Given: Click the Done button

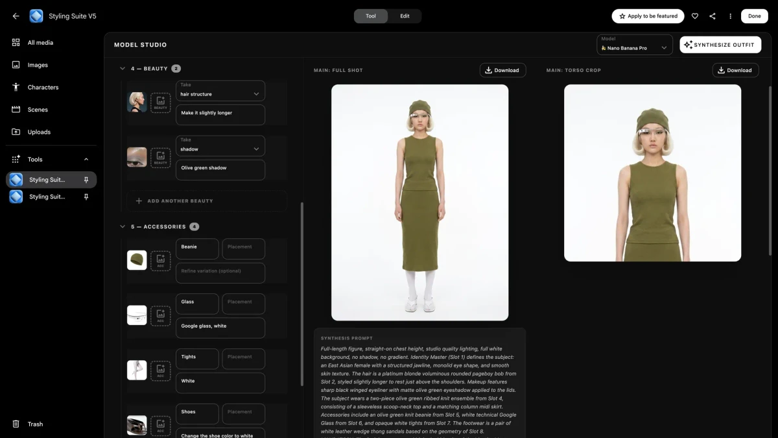Looking at the screenshot, I should click(x=755, y=16).
